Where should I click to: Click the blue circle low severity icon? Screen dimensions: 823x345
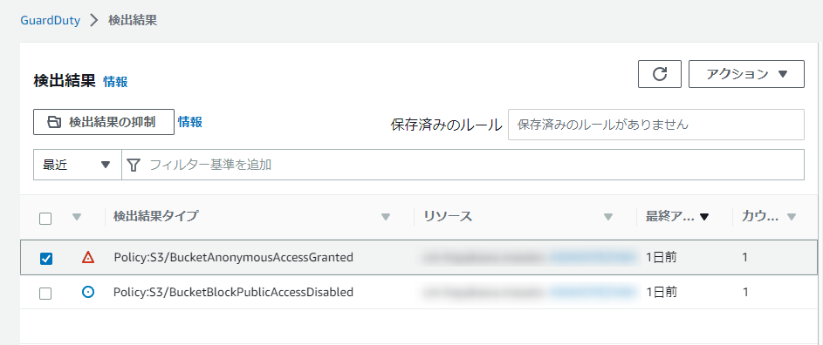(x=88, y=292)
